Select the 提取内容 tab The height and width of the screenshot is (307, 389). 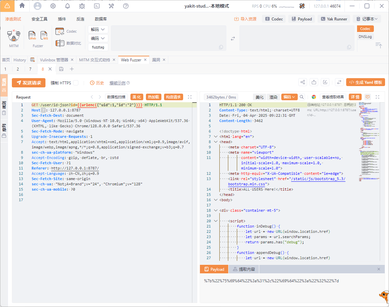click(244, 269)
